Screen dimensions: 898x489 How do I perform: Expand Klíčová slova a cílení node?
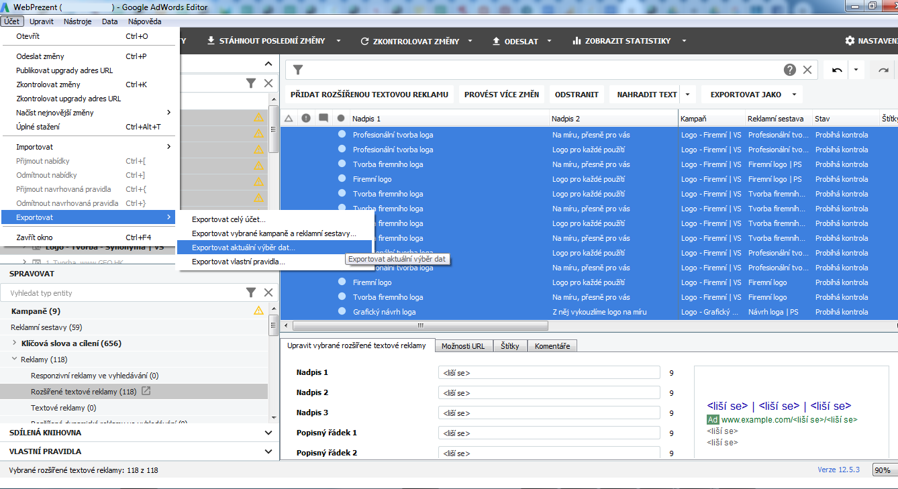pyautogui.click(x=15, y=343)
